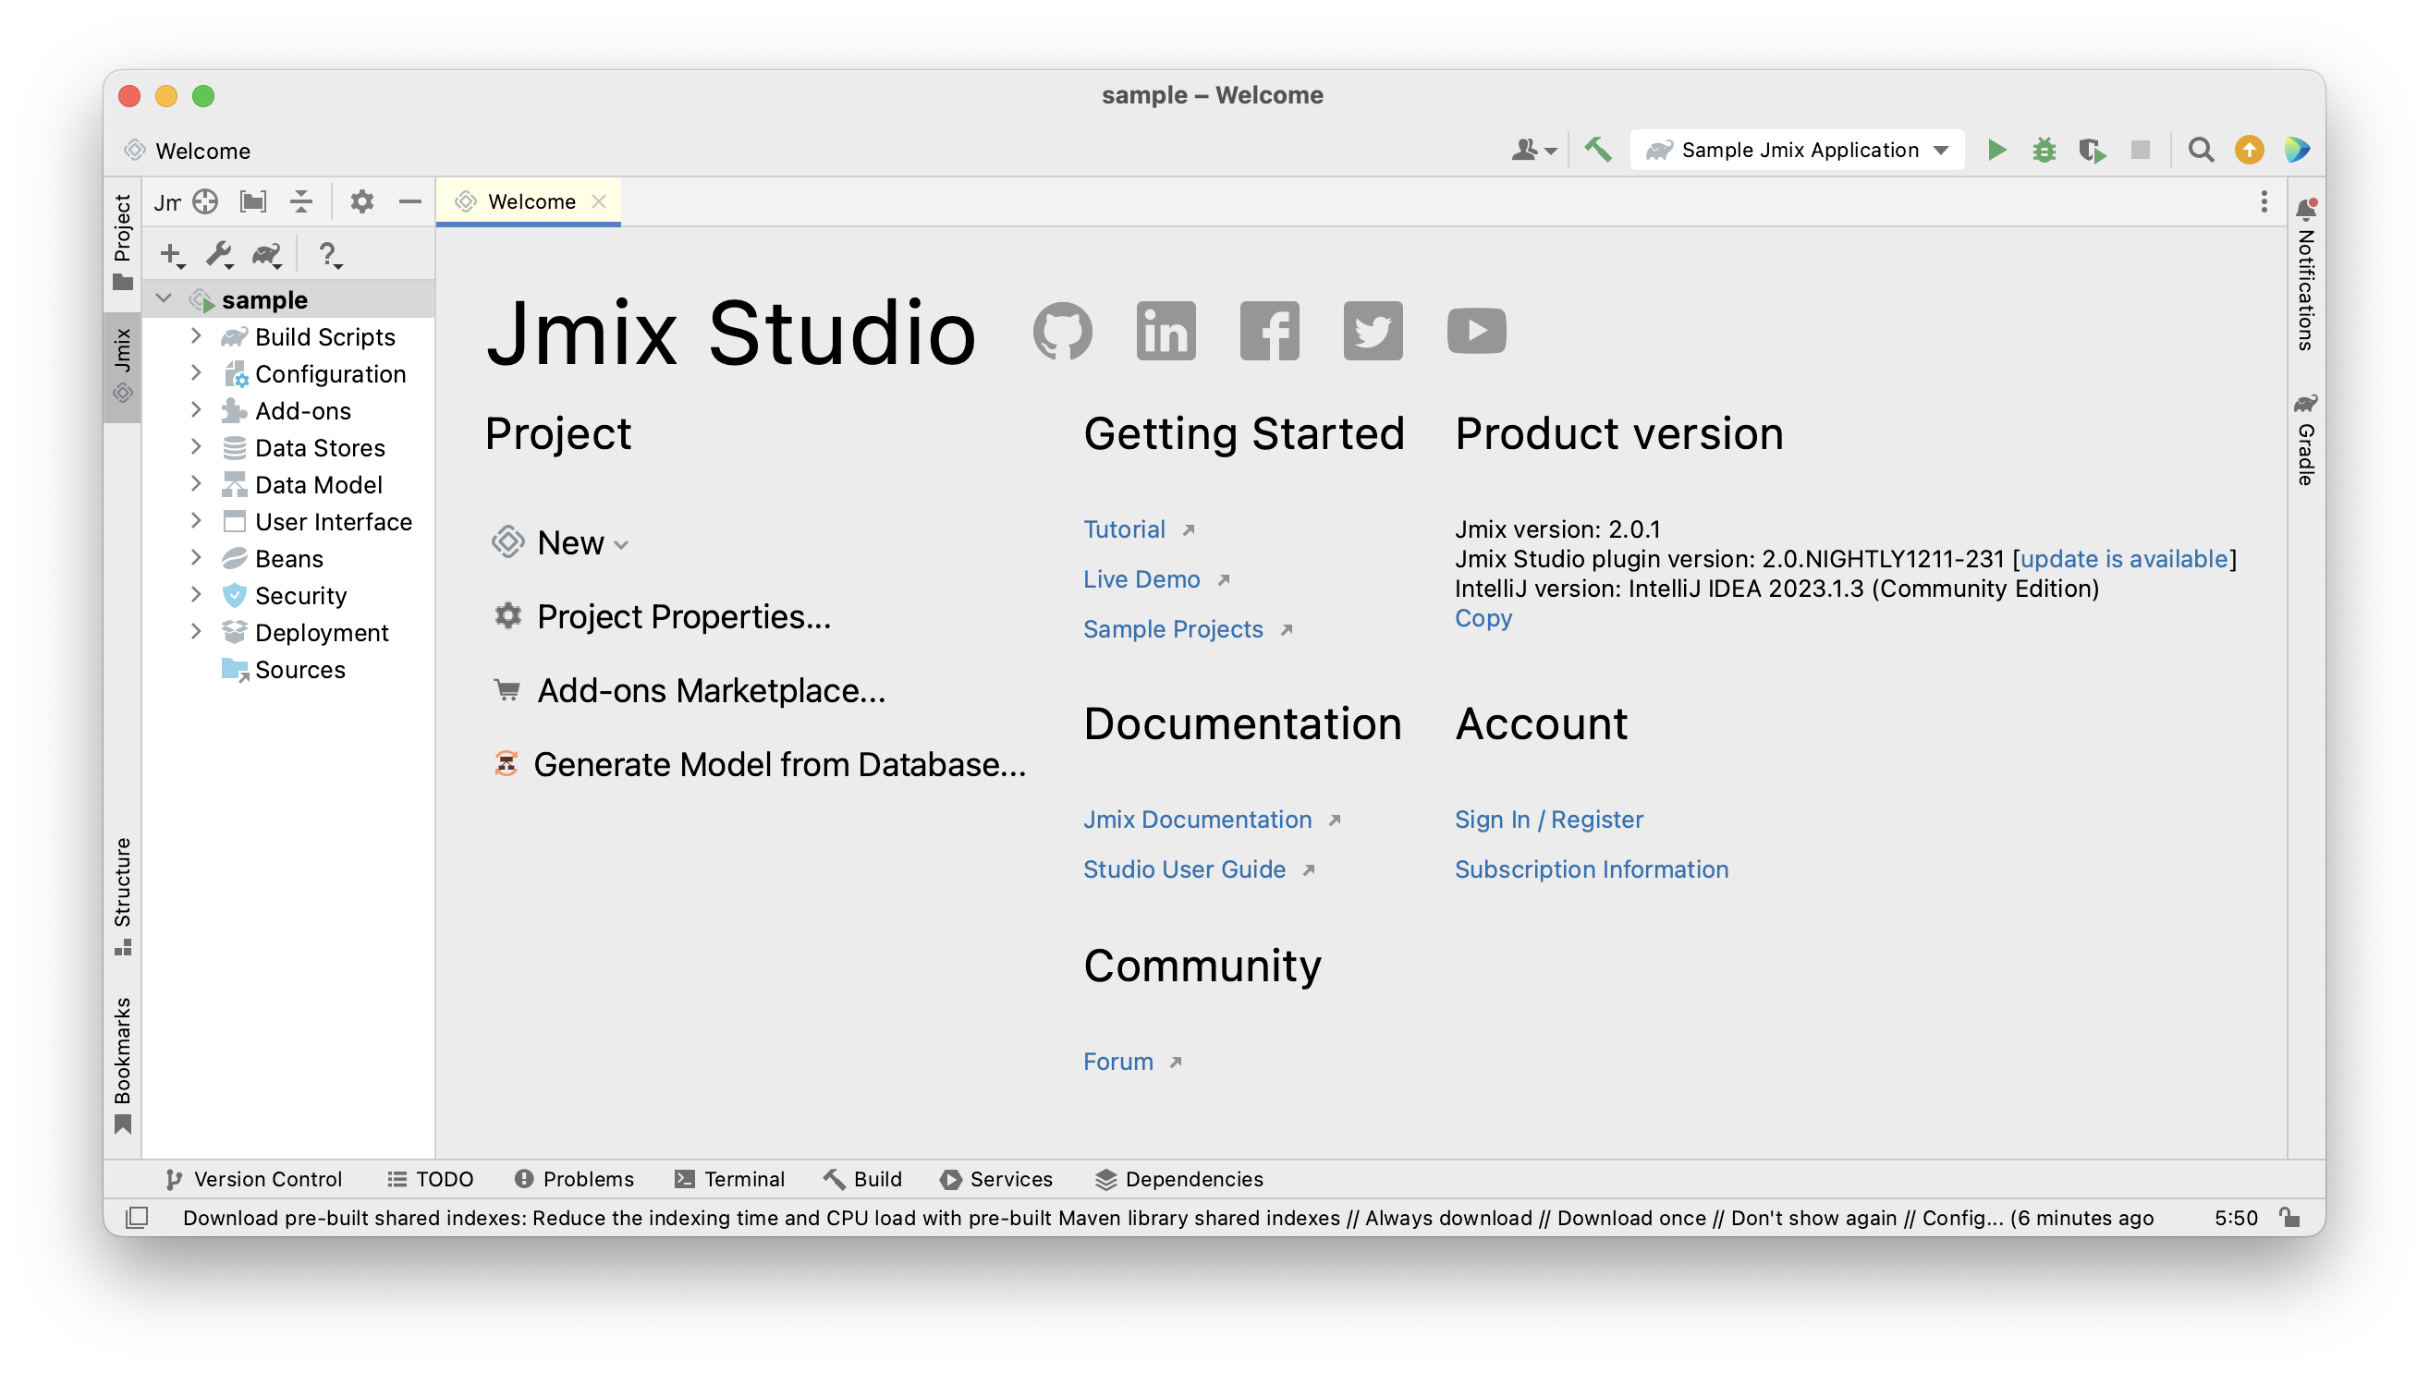Viewport: 2429px width, 1373px height.
Task: Open Search Everywhere magnifier icon
Action: click(2200, 150)
